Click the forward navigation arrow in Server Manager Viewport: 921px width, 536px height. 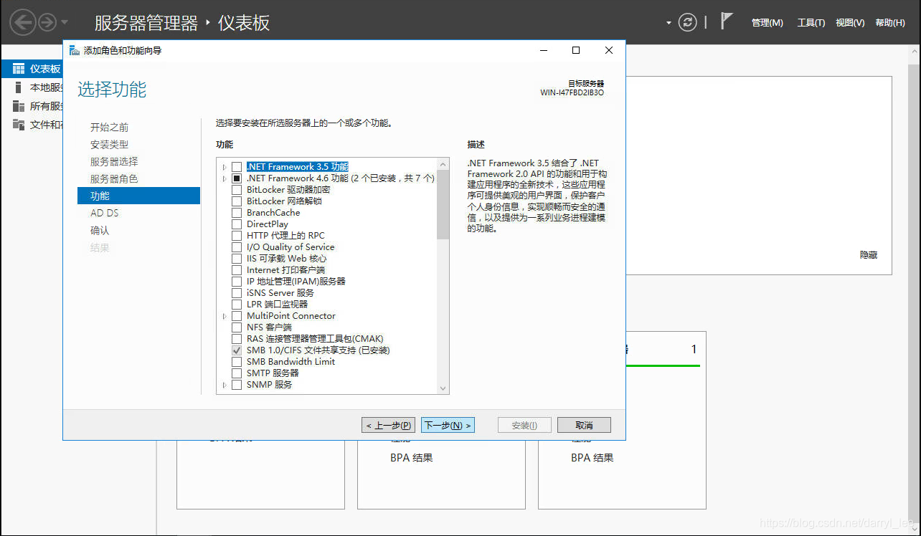click(47, 23)
